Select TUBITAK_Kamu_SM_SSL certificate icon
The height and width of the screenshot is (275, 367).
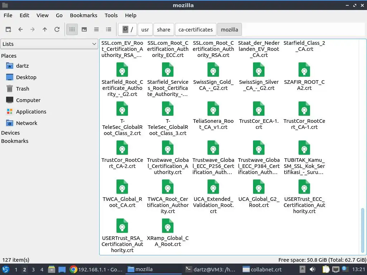pyautogui.click(x=304, y=148)
